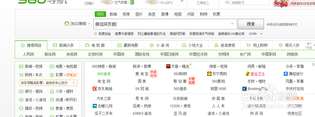315x117 pixels.
Task: Switch to the 图片 search tab
Action: [x=139, y=14]
